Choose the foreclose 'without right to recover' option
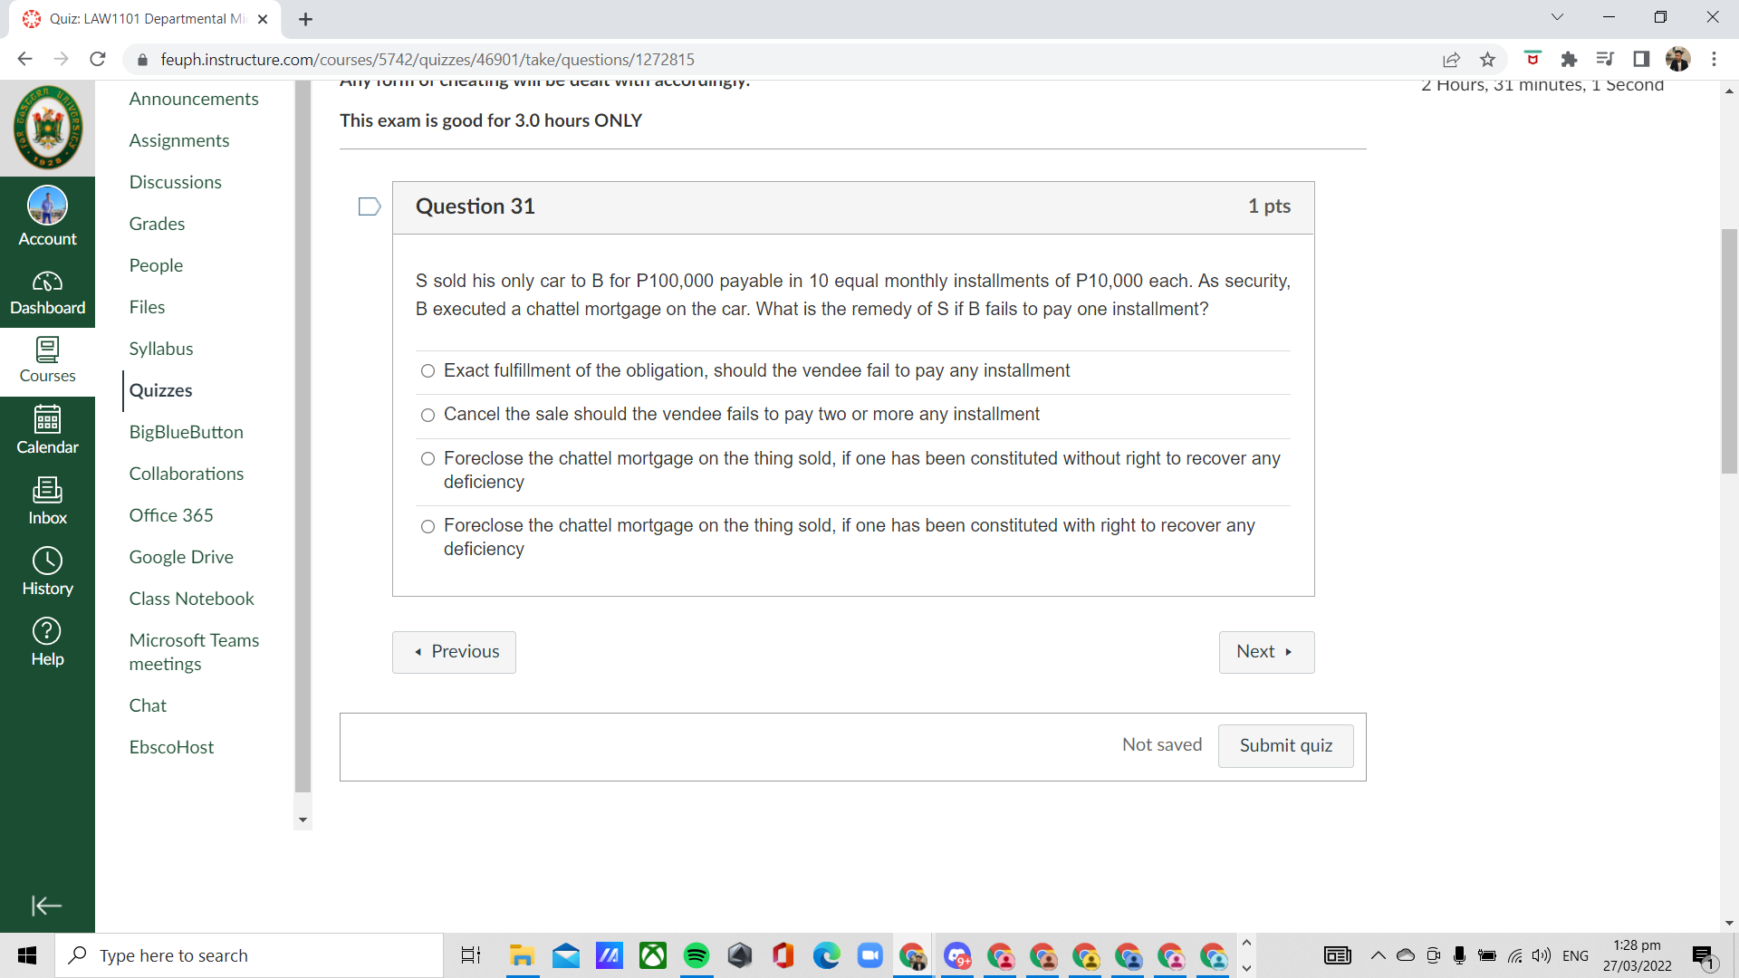 point(428,459)
